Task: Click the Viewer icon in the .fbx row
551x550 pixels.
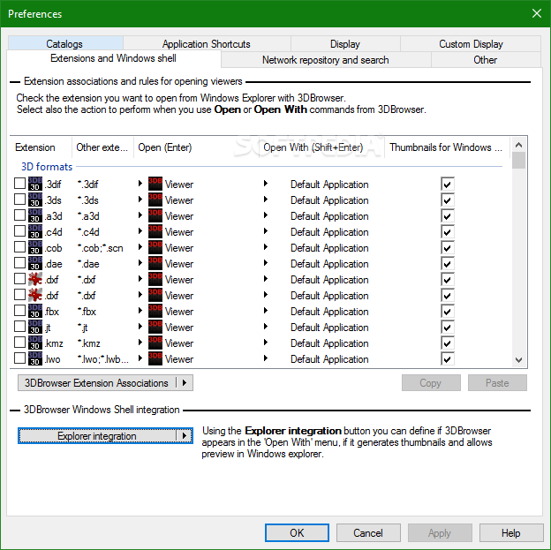Action: click(155, 311)
